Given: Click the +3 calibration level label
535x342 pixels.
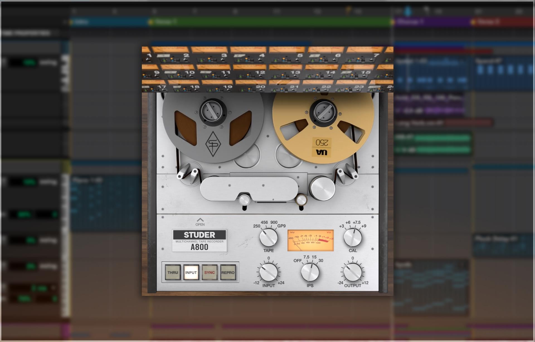Looking at the screenshot, I should 342,226.
